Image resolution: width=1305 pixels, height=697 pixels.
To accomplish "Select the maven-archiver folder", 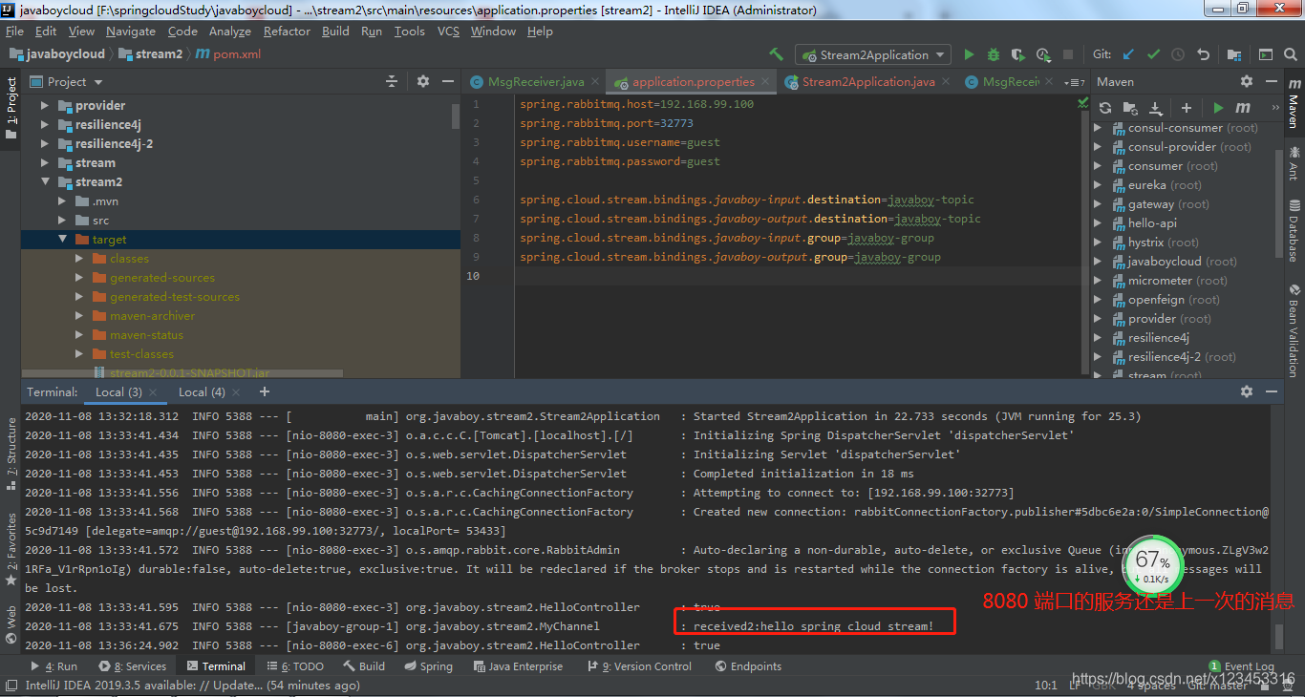I will [x=152, y=316].
